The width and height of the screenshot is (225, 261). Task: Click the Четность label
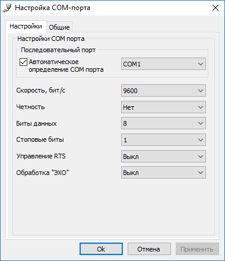tap(30, 107)
